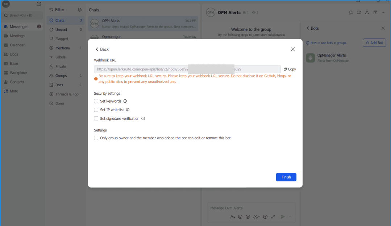Open the emoji picker in the message box
The width and height of the screenshot is (391, 226).
240,217
